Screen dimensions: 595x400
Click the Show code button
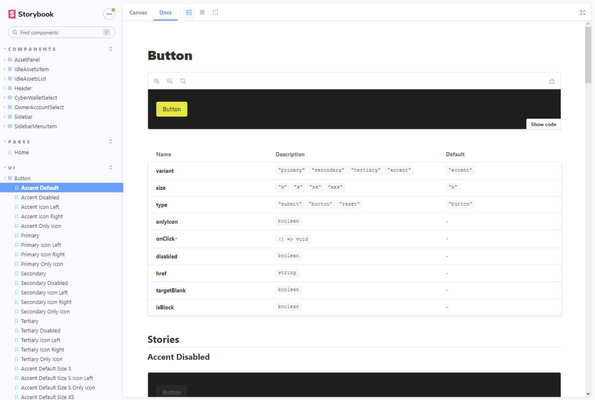coord(543,124)
